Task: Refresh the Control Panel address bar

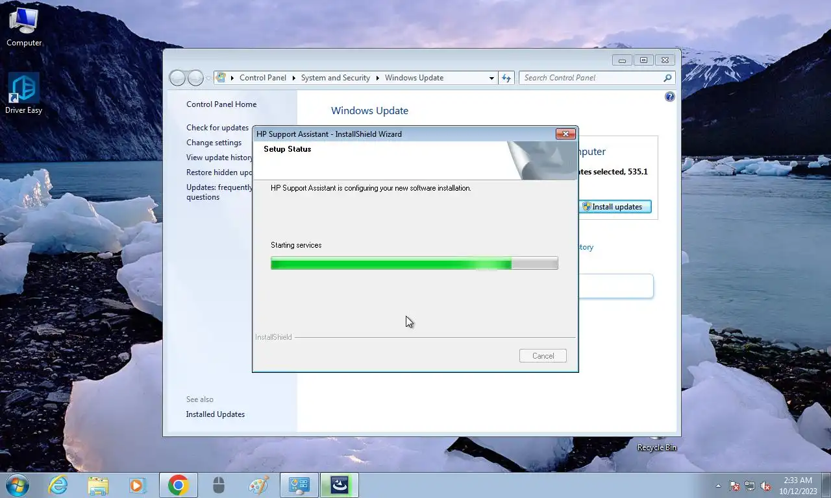Action: click(506, 78)
